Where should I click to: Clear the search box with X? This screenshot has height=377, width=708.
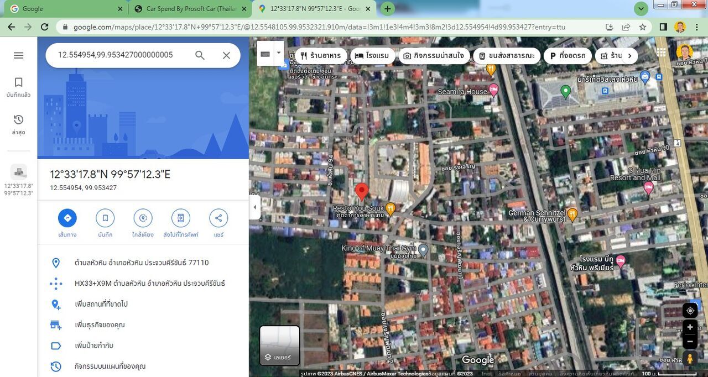226,55
